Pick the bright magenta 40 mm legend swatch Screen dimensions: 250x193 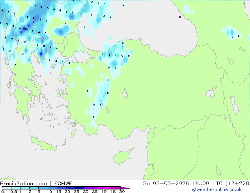(107, 188)
